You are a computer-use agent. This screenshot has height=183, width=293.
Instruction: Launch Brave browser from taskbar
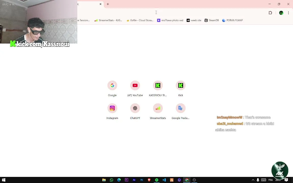(149, 180)
